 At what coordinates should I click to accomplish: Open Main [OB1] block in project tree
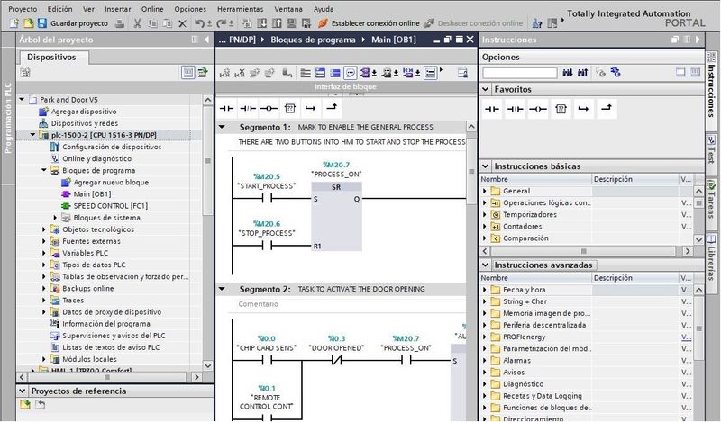point(92,193)
